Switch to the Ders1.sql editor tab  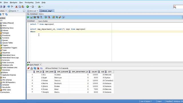click(32, 11)
